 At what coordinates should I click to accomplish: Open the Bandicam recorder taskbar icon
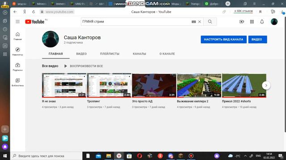[191, 156]
